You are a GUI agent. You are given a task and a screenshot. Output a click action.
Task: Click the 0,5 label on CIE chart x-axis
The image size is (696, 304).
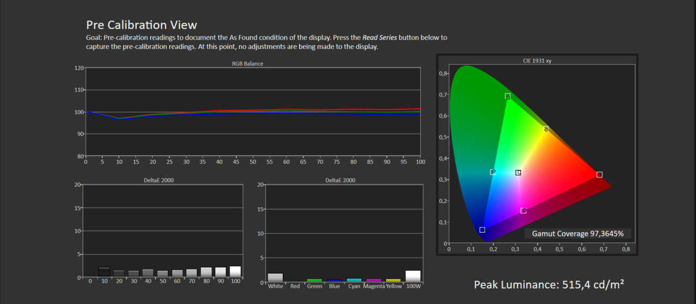tap(560, 249)
